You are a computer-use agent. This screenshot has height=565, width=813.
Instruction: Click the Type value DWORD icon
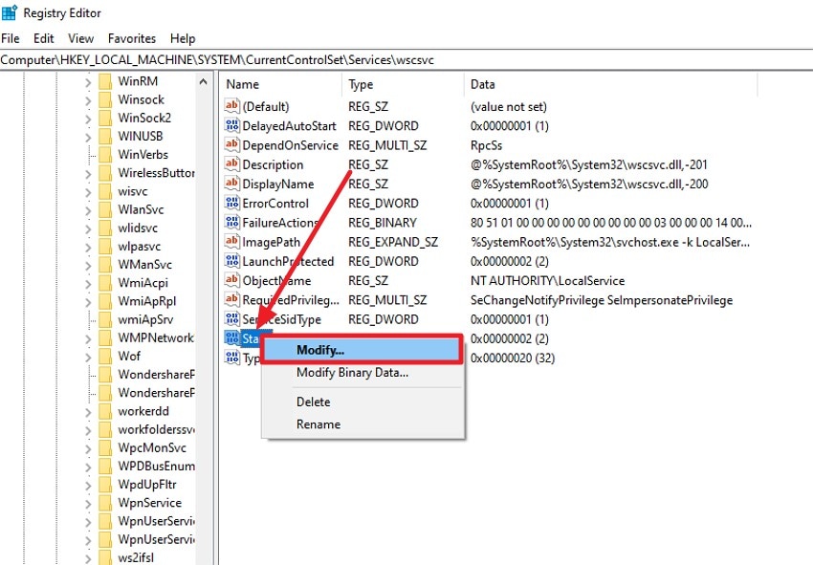[231, 358]
